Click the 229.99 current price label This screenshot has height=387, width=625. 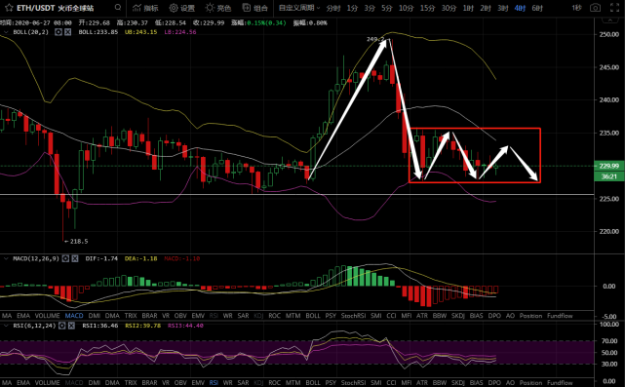[609, 166]
